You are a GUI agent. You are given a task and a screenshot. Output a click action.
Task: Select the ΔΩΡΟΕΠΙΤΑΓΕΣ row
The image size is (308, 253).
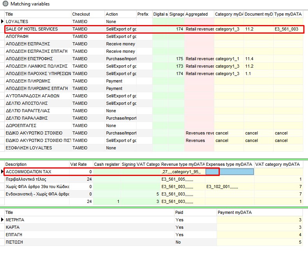click(x=154, y=126)
